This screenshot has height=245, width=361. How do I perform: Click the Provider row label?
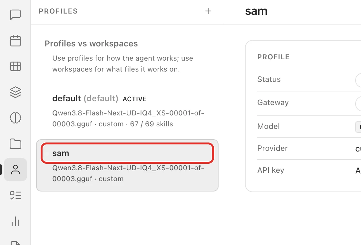click(273, 148)
